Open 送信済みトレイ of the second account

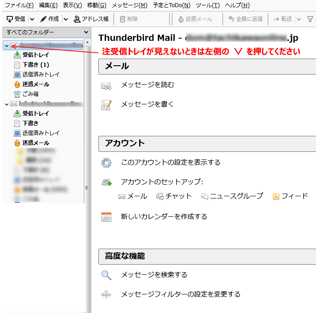pos(37,133)
